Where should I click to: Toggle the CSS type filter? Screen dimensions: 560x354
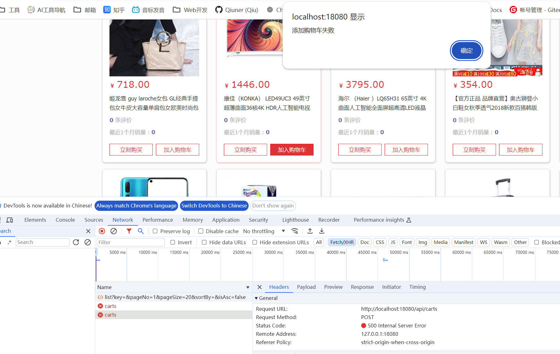coord(380,242)
